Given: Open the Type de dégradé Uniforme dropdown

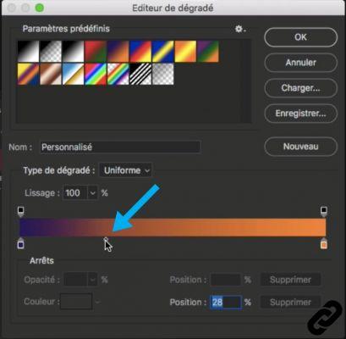Looking at the screenshot, I should click(x=126, y=170).
